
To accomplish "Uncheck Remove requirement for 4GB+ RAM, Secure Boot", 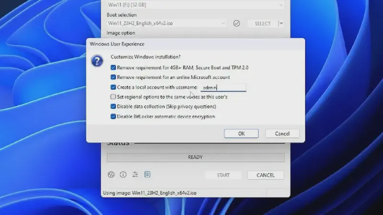I will 113,68.
